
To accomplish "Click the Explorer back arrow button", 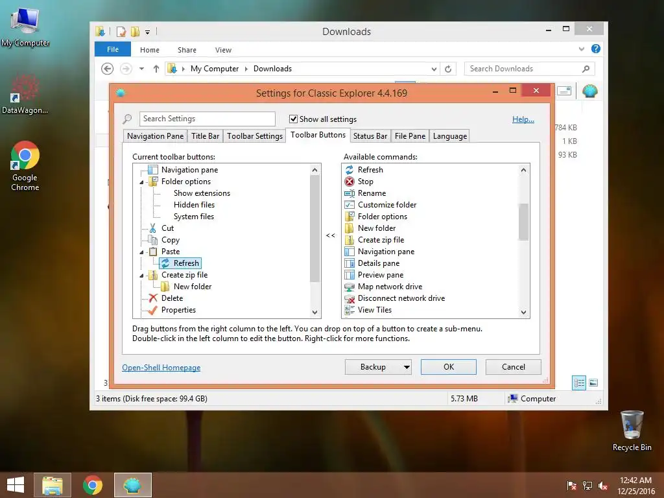I will tap(108, 69).
